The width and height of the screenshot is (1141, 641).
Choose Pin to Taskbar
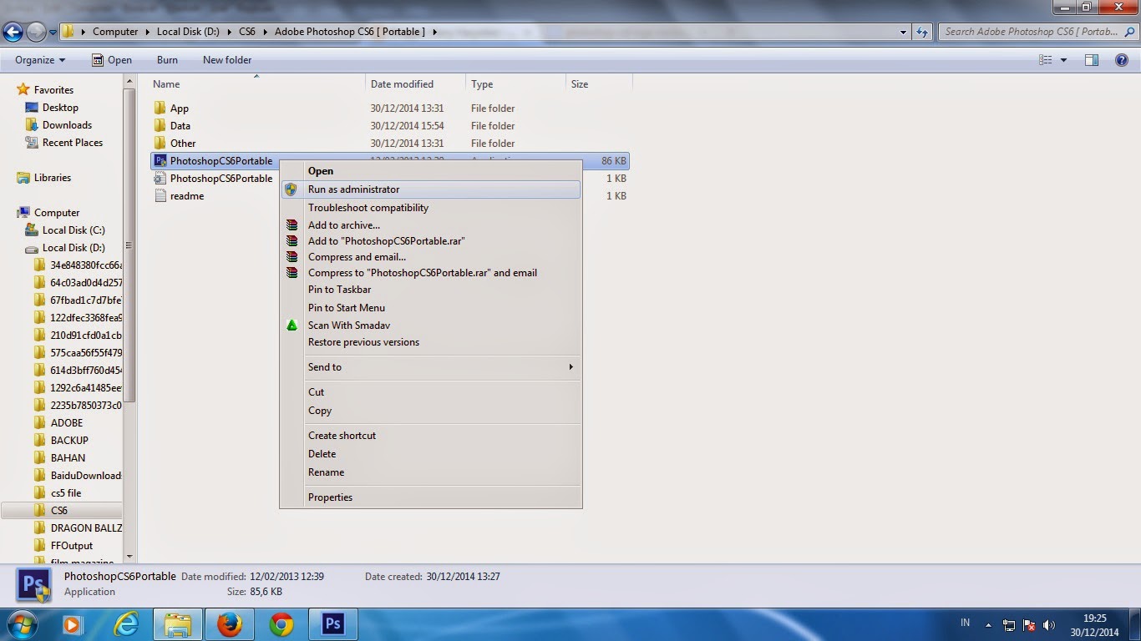(431, 290)
